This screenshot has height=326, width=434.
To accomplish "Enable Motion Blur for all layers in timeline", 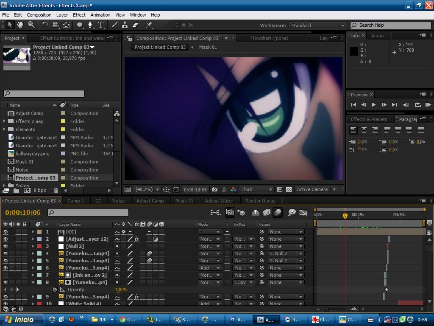I will point(278,213).
